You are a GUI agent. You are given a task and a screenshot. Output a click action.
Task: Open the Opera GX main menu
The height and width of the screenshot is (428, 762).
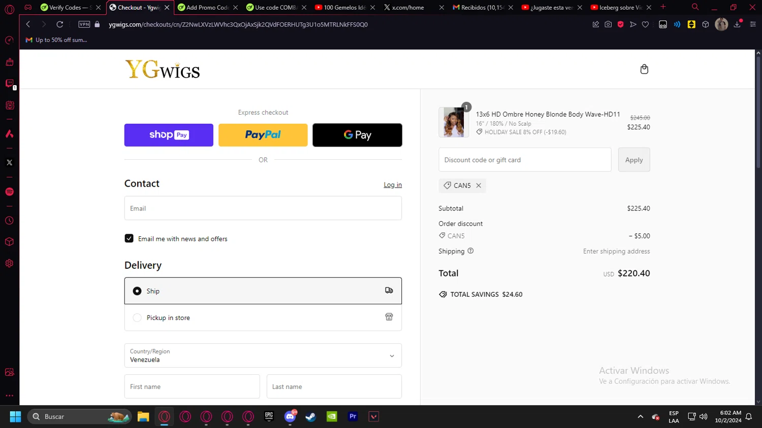(x=9, y=9)
